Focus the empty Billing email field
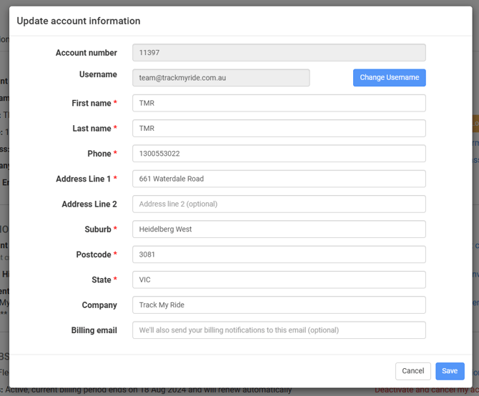This screenshot has width=479, height=396. click(x=279, y=330)
